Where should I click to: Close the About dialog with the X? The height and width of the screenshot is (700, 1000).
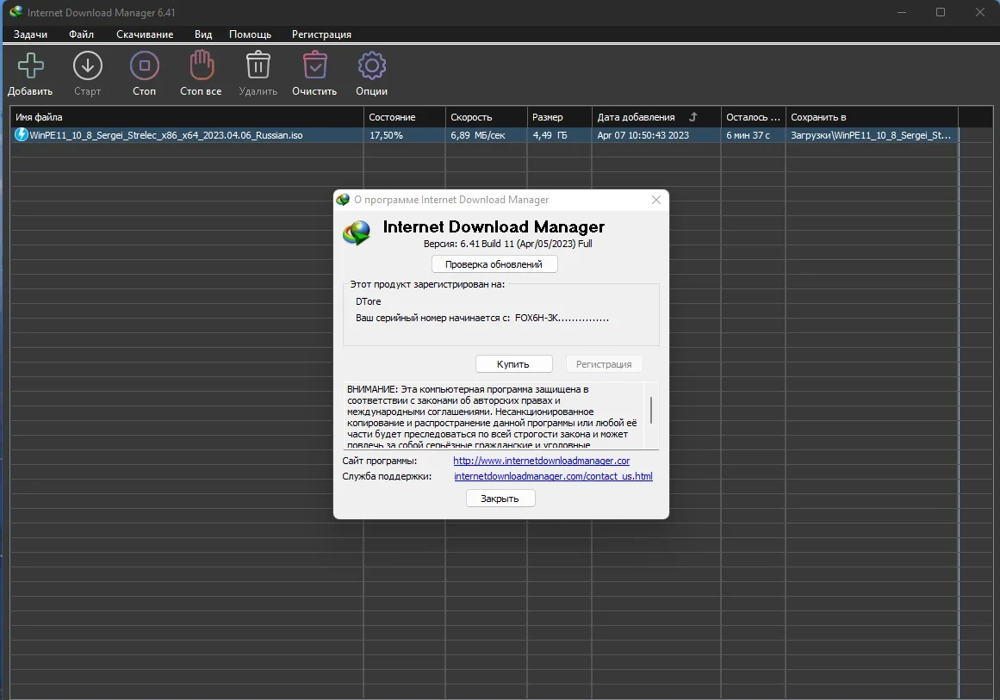[x=656, y=200]
